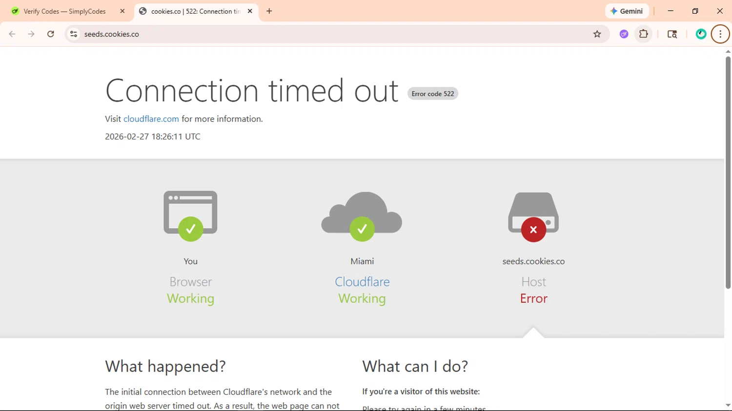
Task: Click the What can I do? heading
Action: (x=415, y=366)
